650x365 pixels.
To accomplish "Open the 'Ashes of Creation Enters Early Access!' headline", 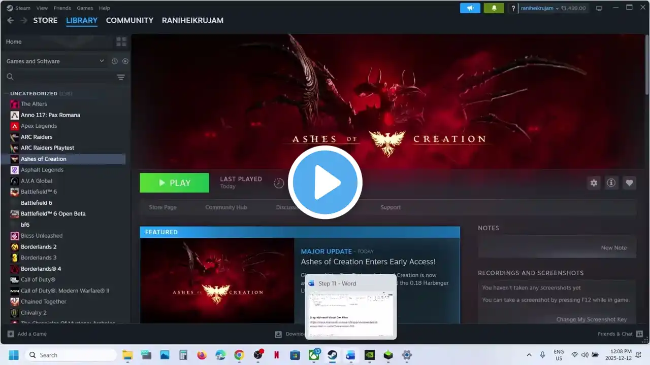I will click(x=368, y=262).
